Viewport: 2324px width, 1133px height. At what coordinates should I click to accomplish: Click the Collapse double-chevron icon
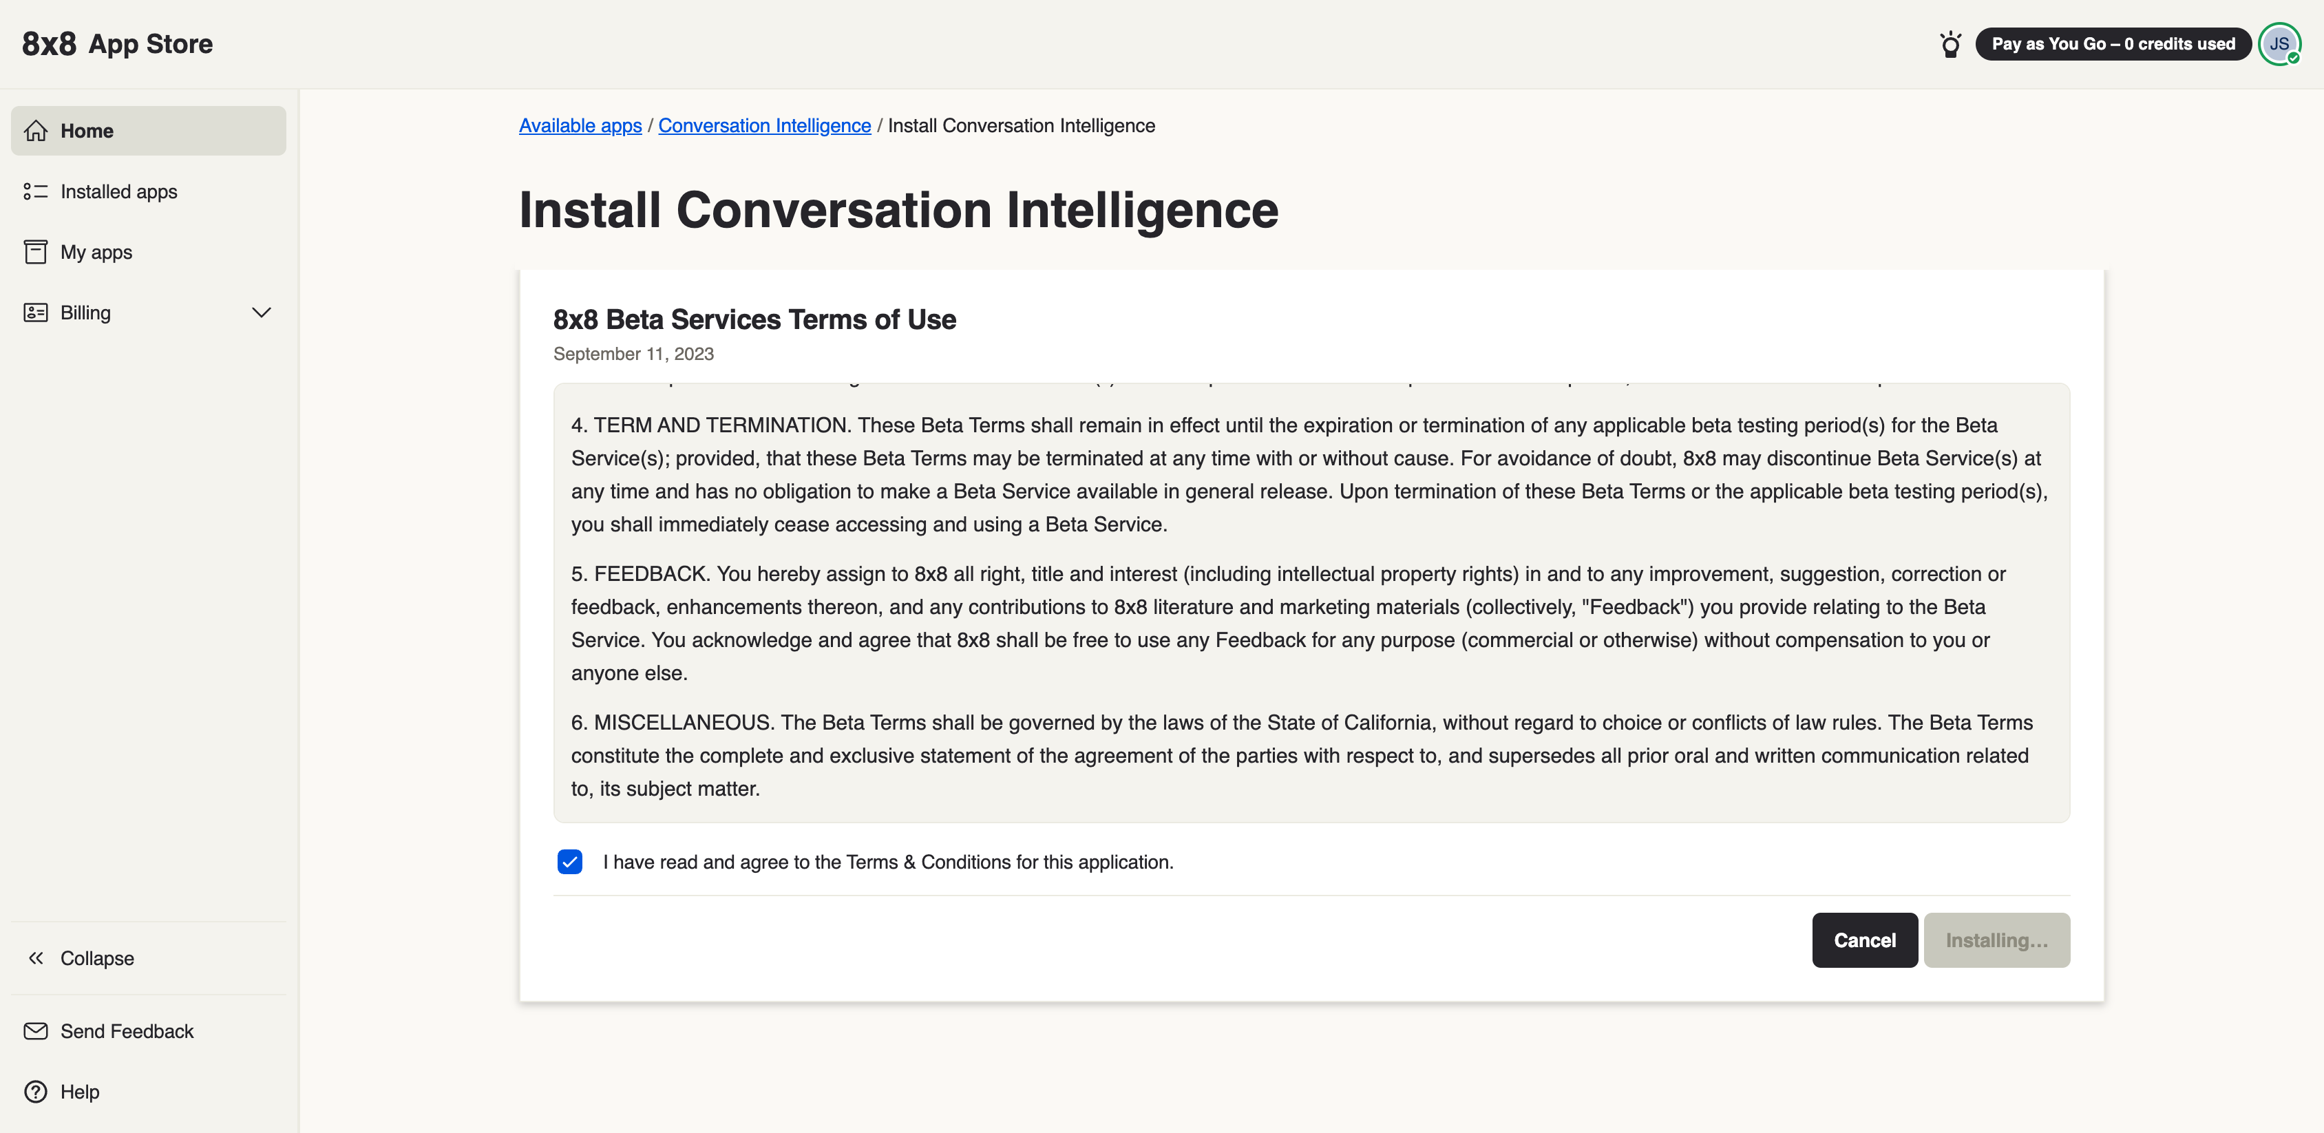36,958
